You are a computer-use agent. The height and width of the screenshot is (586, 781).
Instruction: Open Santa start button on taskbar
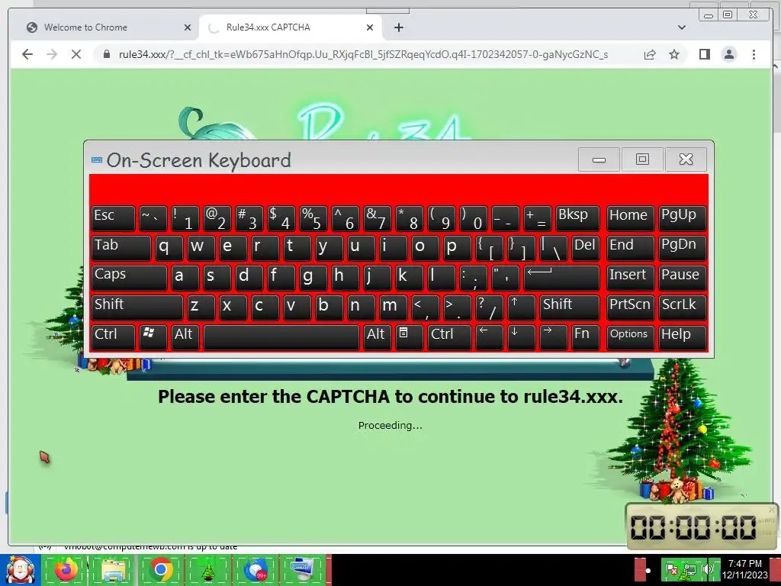coord(20,570)
